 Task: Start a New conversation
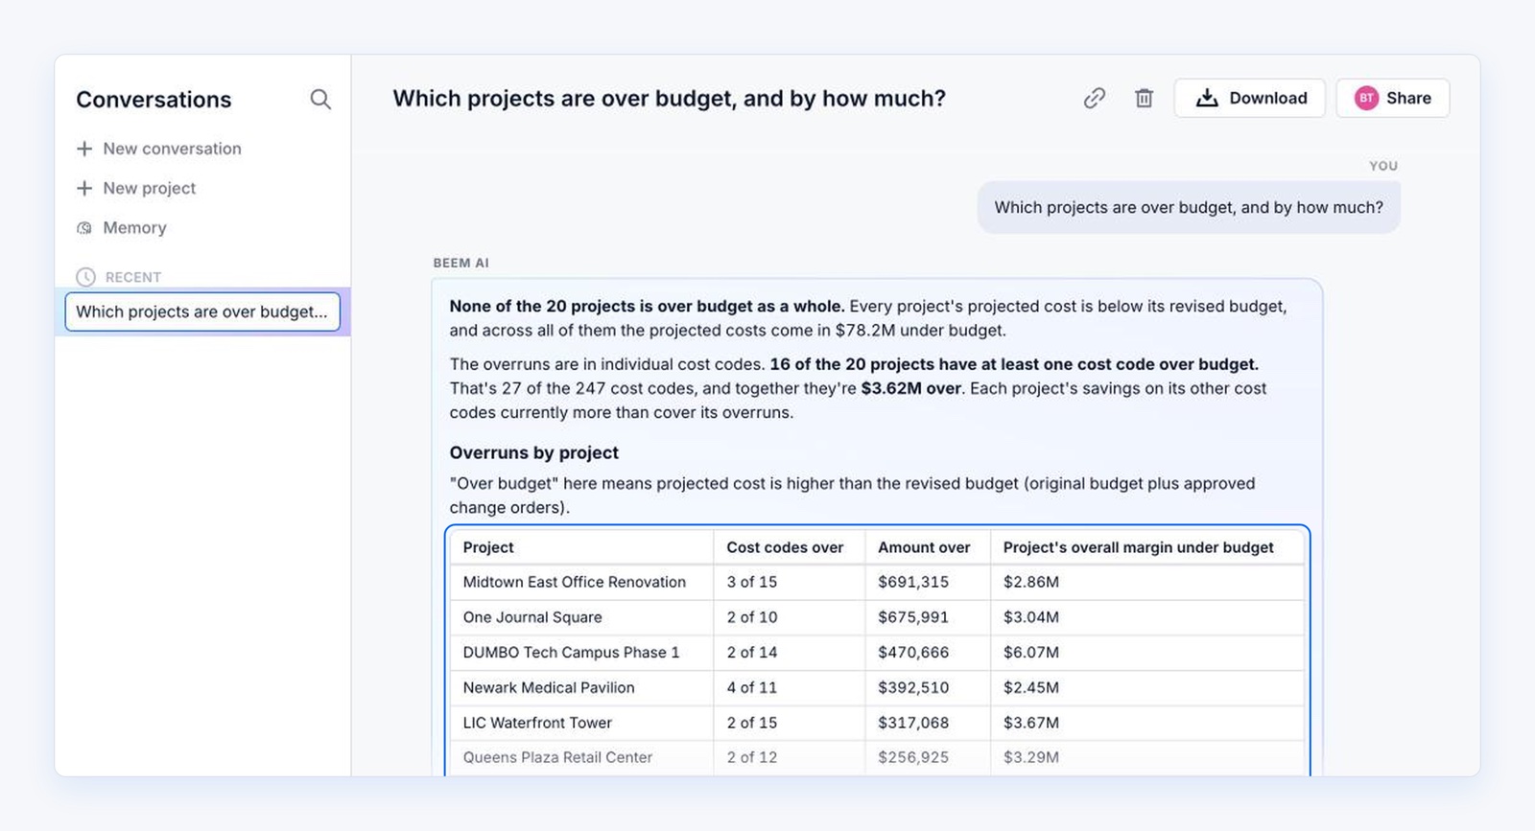pos(159,149)
